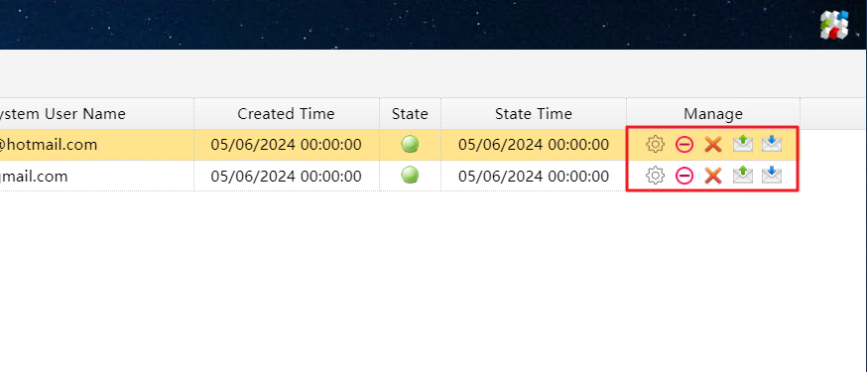Delete the hotmail.com account with orange X
867x372 pixels.
click(713, 145)
